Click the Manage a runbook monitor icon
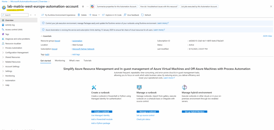Image resolution: width=274 pixels, height=130 pixels. (139, 87)
